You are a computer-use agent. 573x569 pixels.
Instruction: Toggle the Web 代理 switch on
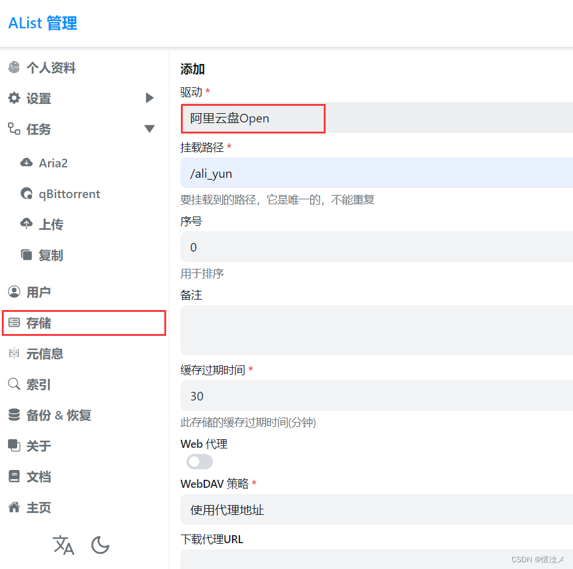[199, 461]
